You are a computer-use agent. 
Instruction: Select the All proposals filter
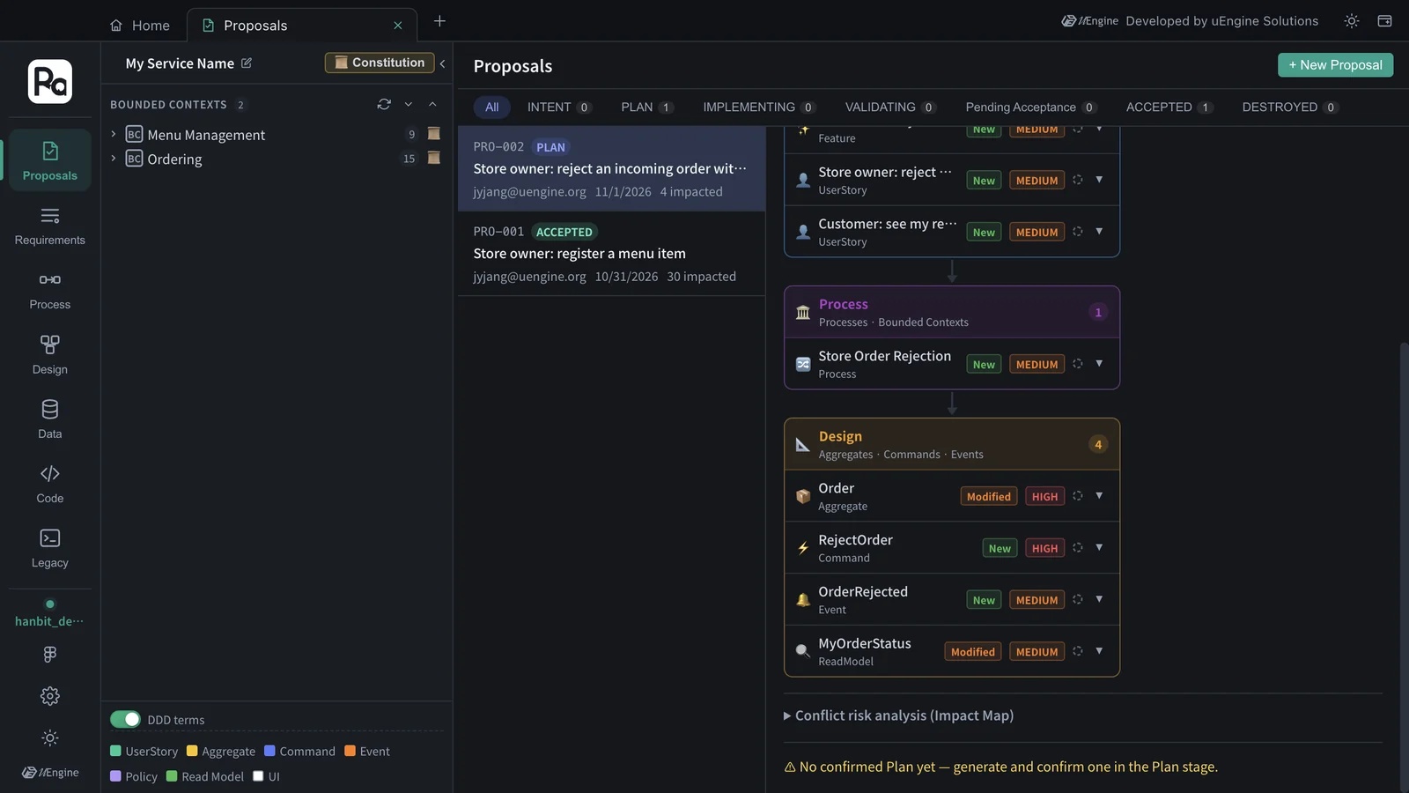pyautogui.click(x=491, y=107)
